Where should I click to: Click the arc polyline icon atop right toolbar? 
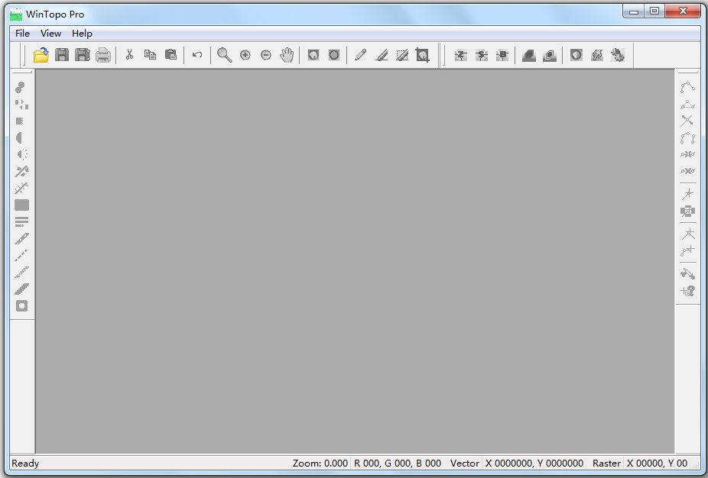(687, 87)
